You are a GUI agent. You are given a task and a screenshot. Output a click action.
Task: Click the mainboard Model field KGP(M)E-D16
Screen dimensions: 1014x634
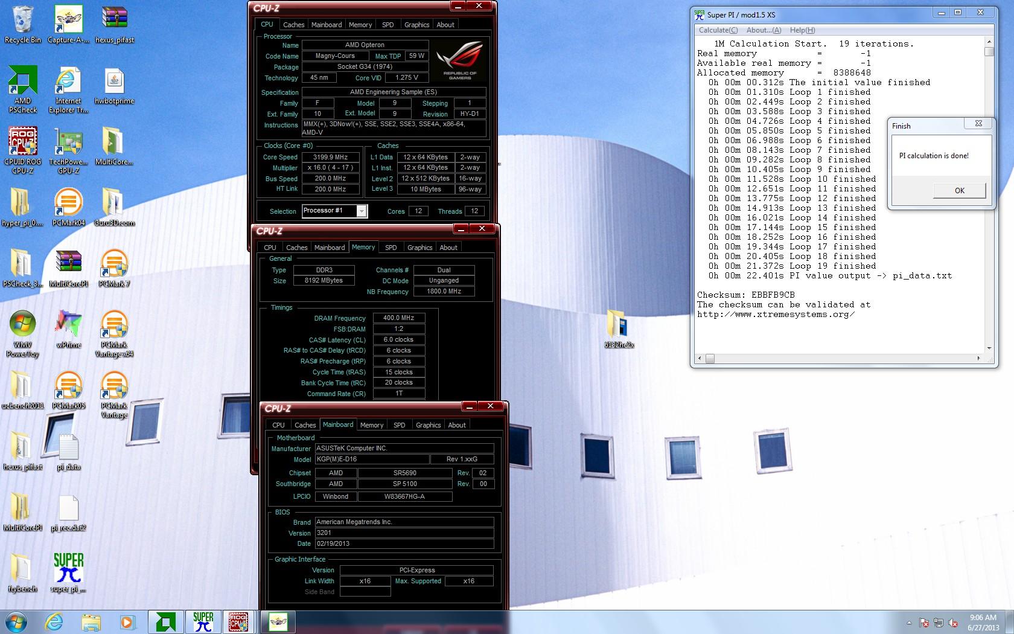tap(372, 459)
